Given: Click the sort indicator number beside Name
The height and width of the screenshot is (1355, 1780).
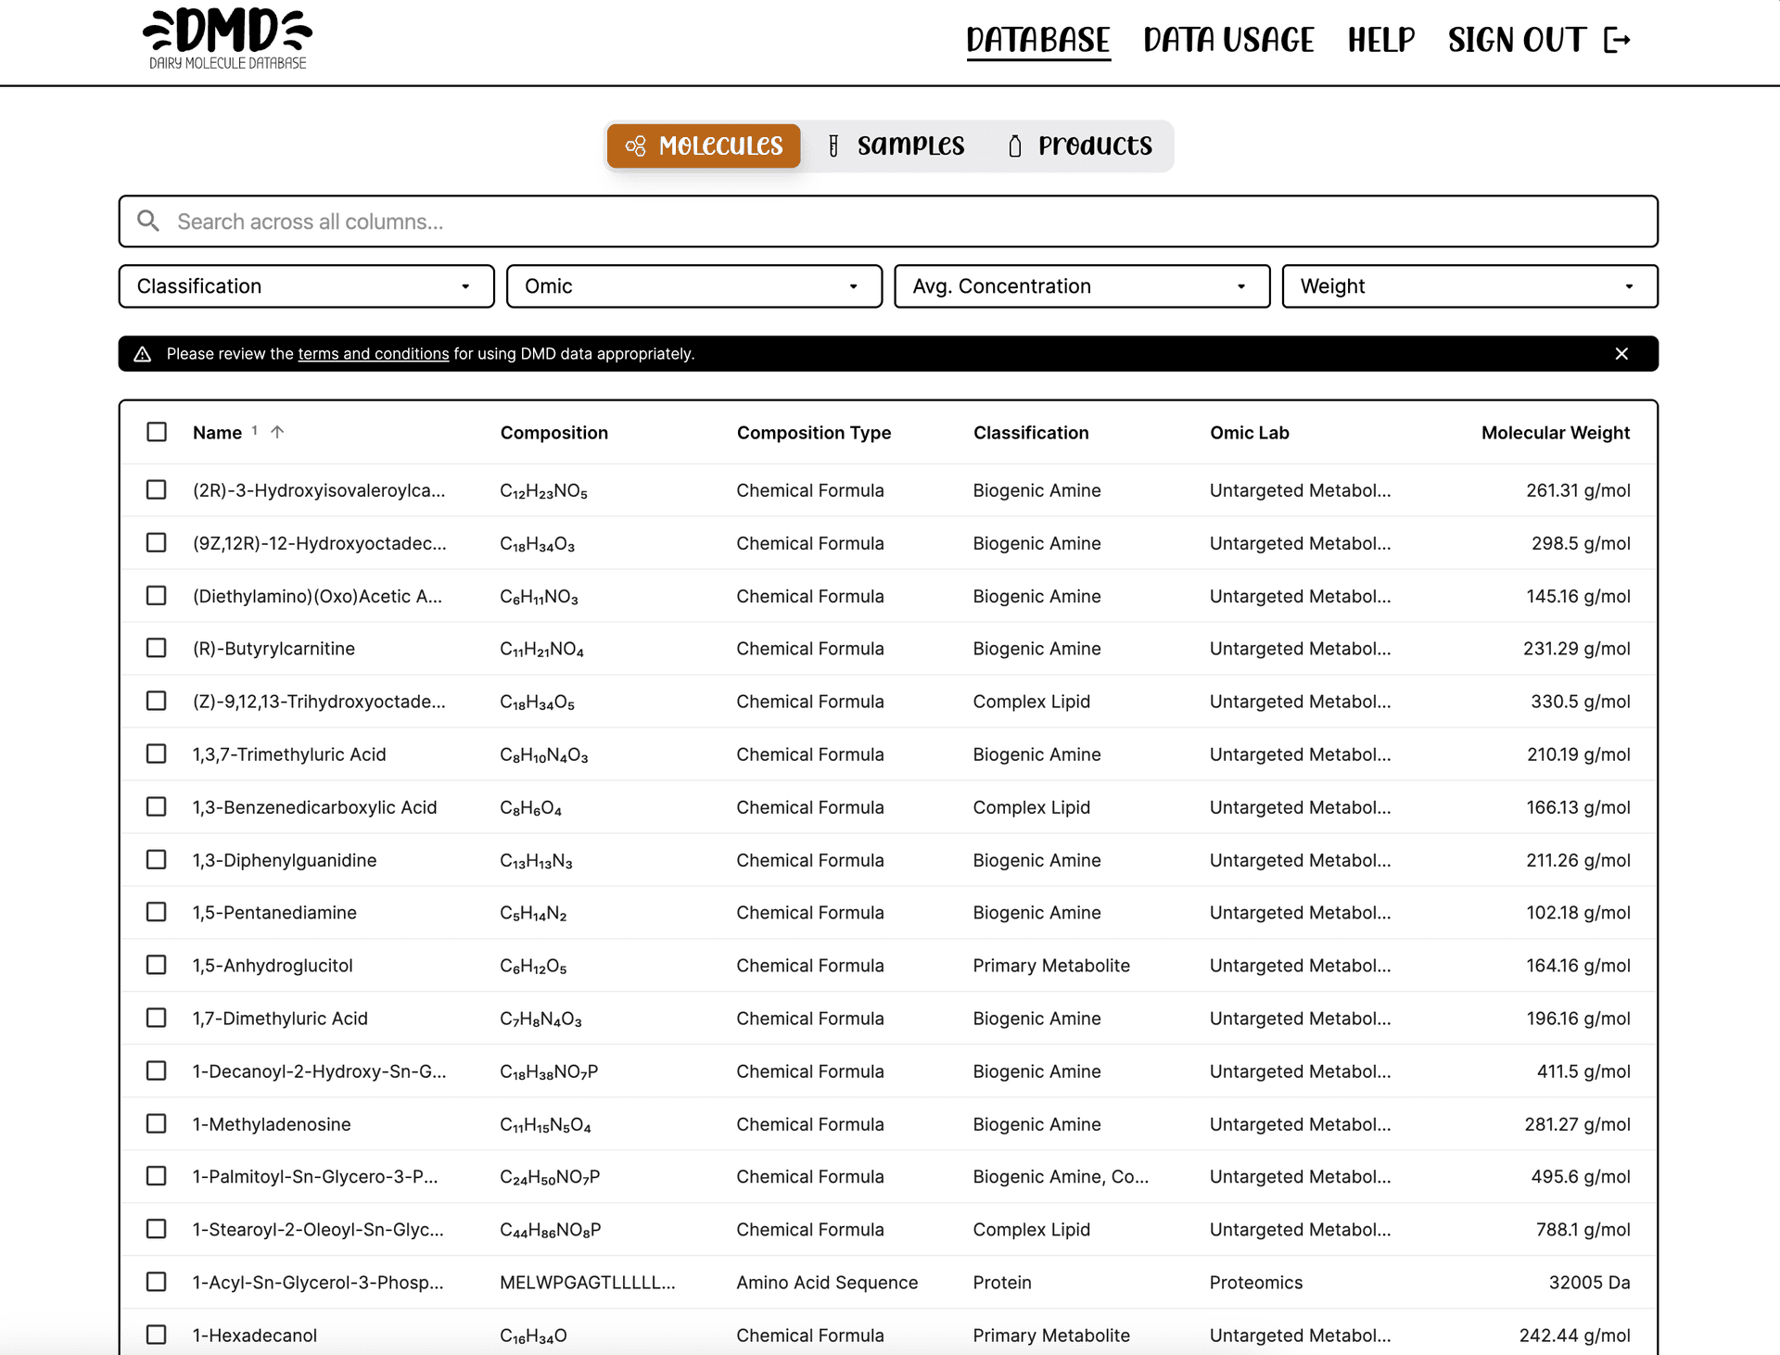Looking at the screenshot, I should (x=253, y=431).
